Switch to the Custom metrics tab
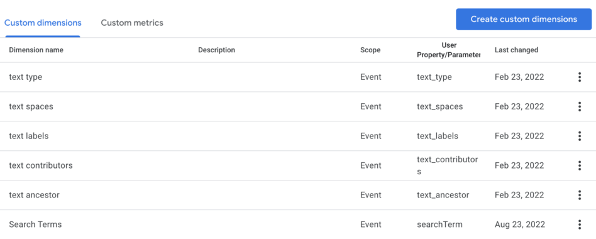596x239 pixels. (132, 23)
